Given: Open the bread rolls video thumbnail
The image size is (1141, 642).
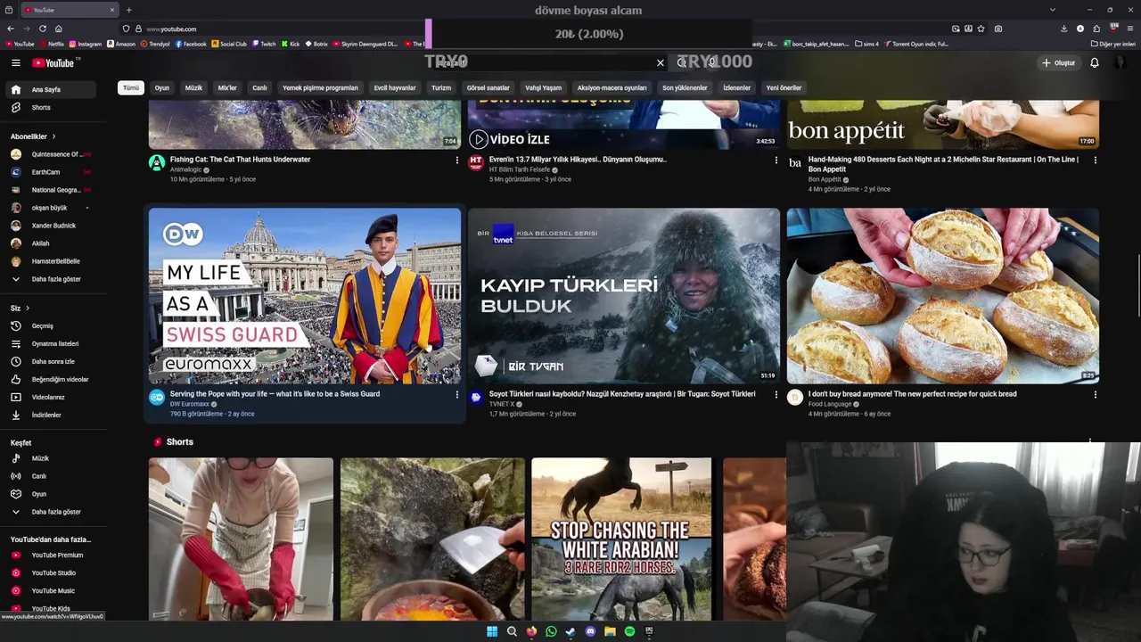Looking at the screenshot, I should tap(943, 296).
